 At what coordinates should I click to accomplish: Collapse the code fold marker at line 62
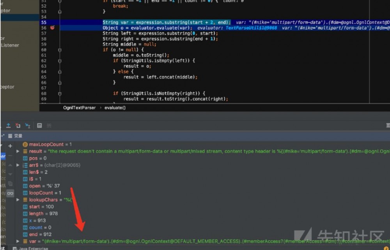point(60,61)
